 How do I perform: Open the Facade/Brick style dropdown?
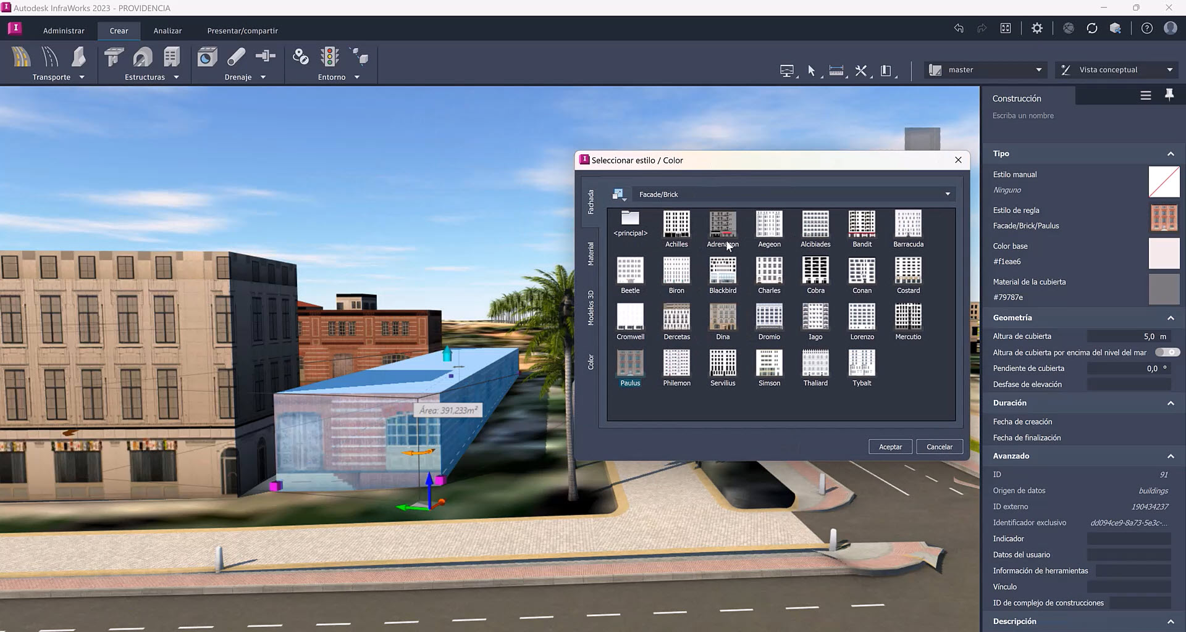[x=947, y=194]
